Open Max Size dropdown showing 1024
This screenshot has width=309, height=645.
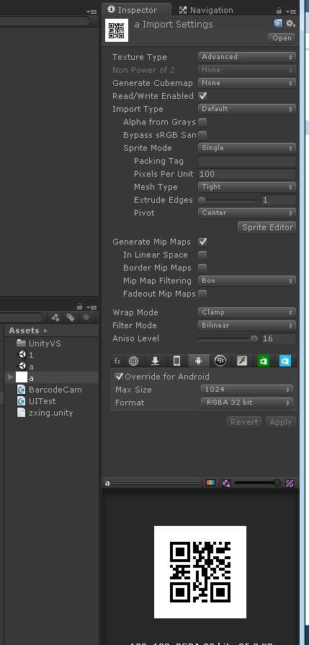click(247, 389)
